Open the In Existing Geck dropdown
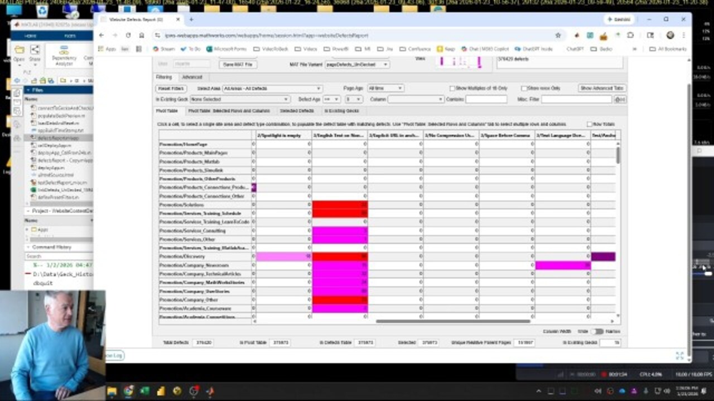Viewport: 714px width, 401px height. coord(239,99)
